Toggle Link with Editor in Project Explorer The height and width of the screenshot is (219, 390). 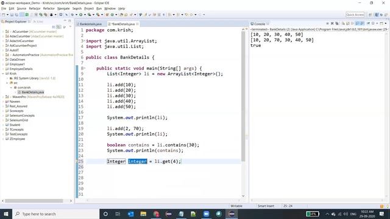58,27
